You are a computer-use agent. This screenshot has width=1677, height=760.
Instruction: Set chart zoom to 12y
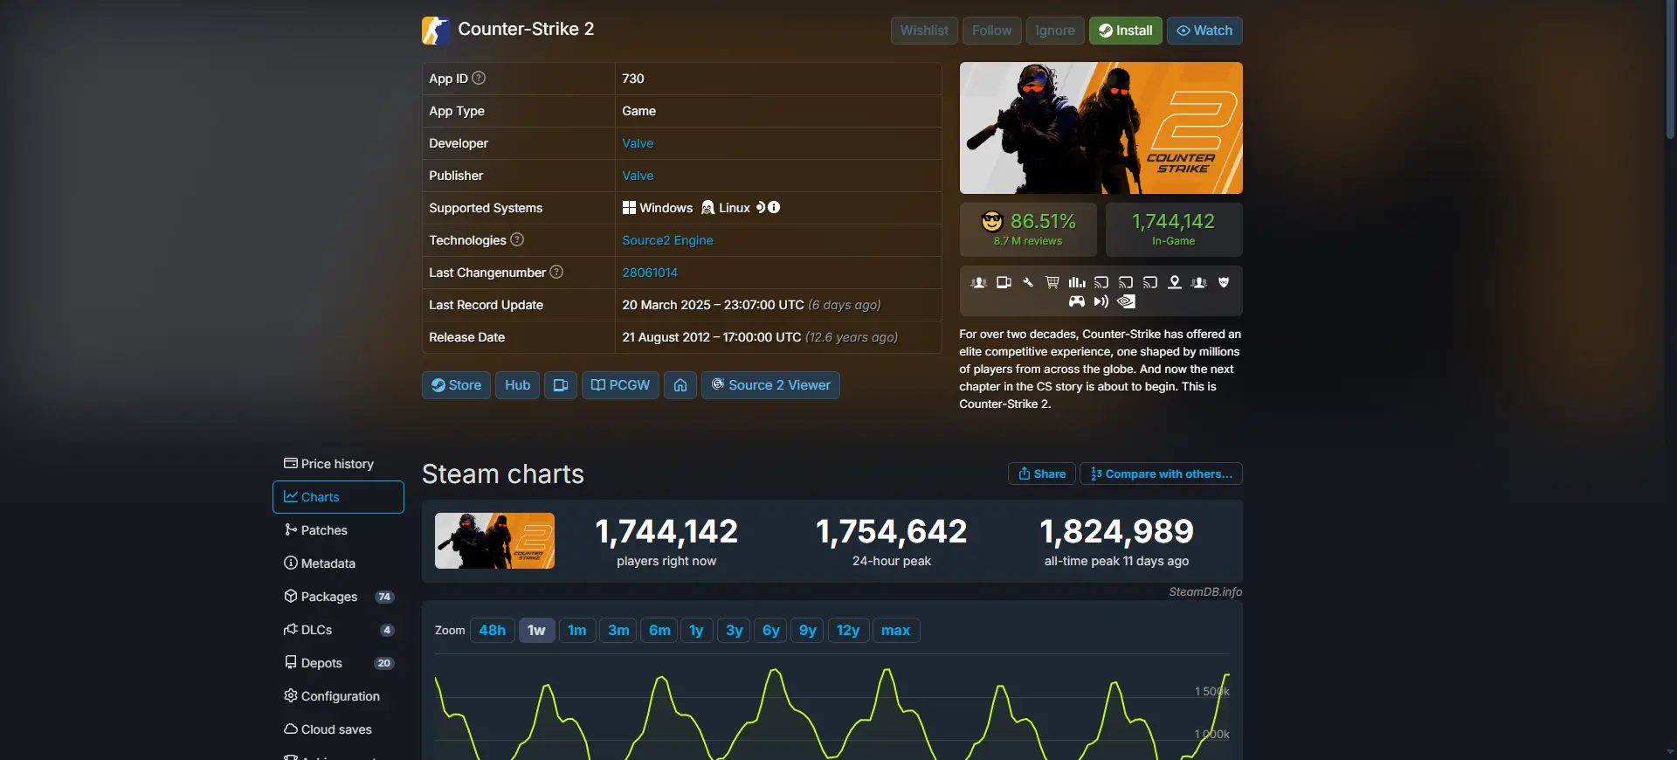coord(848,630)
